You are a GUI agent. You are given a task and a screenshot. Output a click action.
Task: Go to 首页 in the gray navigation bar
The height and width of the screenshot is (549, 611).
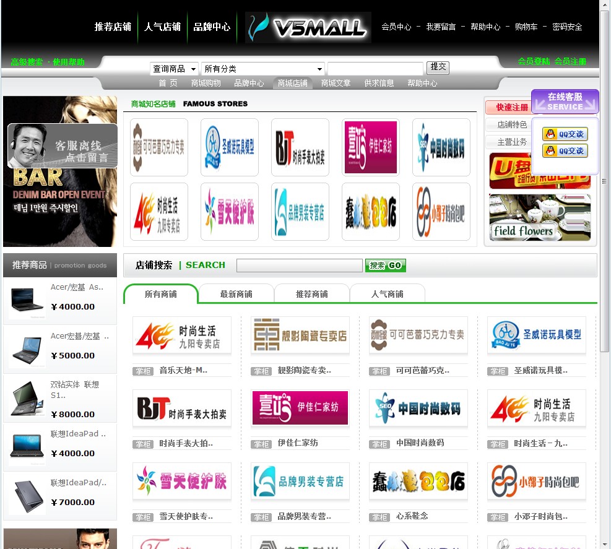coord(168,83)
